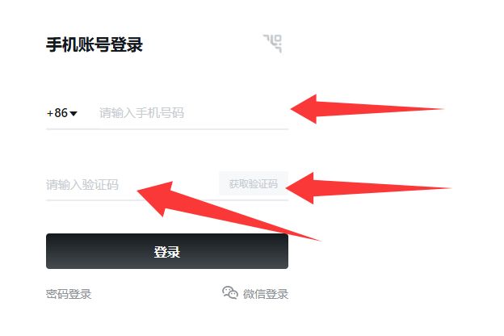This screenshot has height=336, width=504.
Task: Click the dark 登录 button
Action: [x=167, y=251]
